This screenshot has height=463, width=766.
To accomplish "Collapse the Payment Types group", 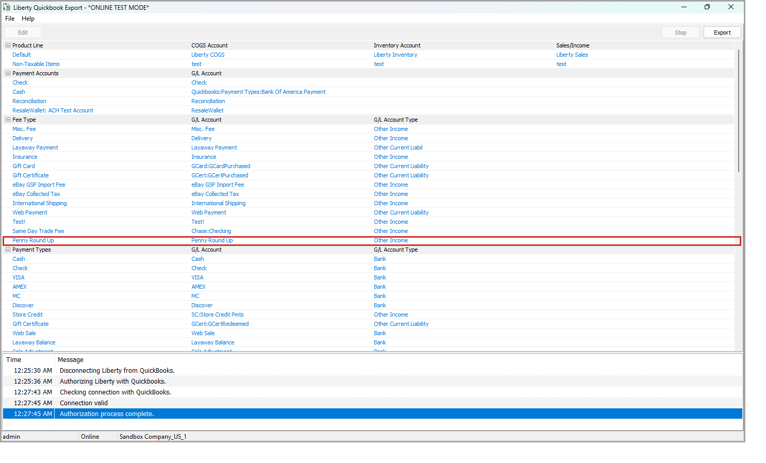I will tap(8, 250).
